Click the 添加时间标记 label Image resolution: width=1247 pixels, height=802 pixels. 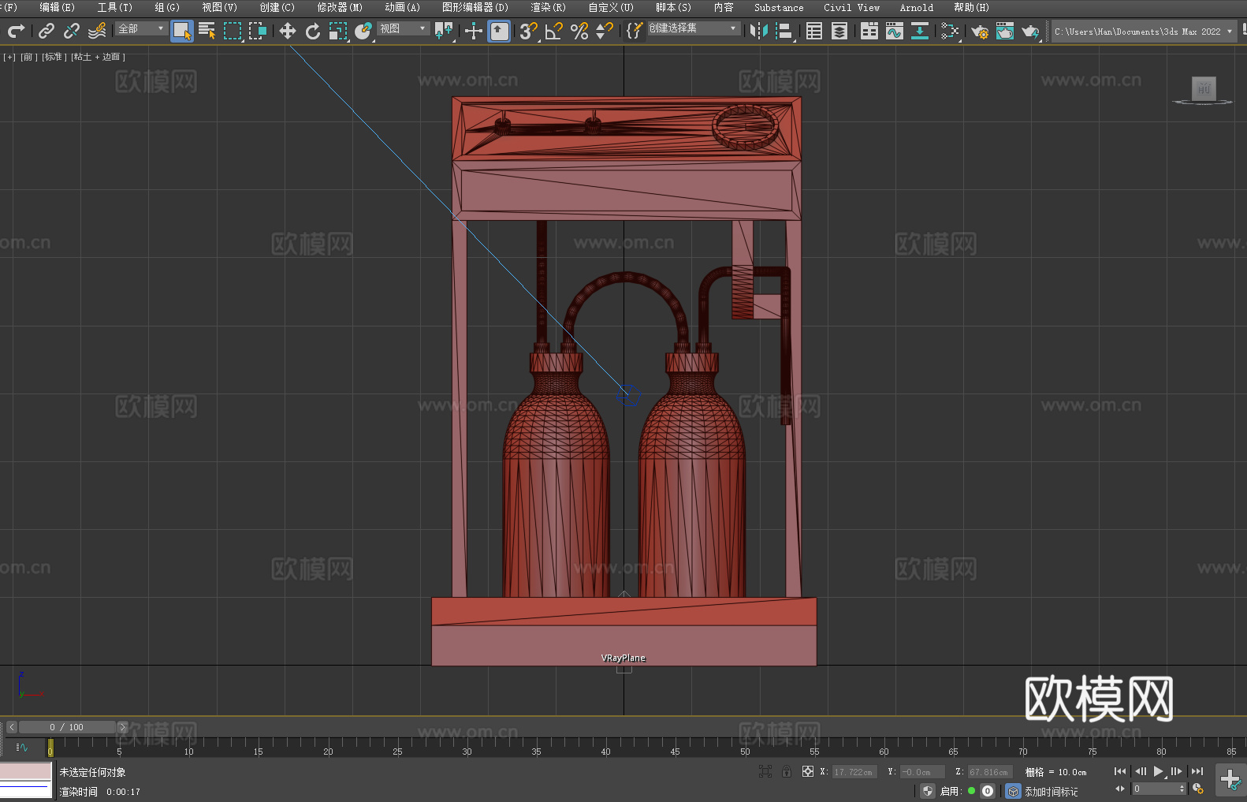point(1051,791)
